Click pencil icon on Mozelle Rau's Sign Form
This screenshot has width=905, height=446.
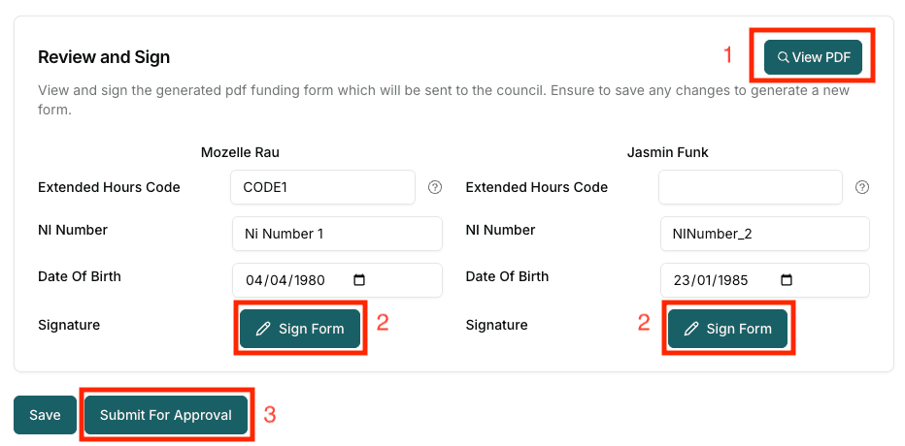coord(263,329)
